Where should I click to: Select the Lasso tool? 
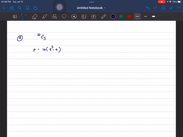point(64,17)
